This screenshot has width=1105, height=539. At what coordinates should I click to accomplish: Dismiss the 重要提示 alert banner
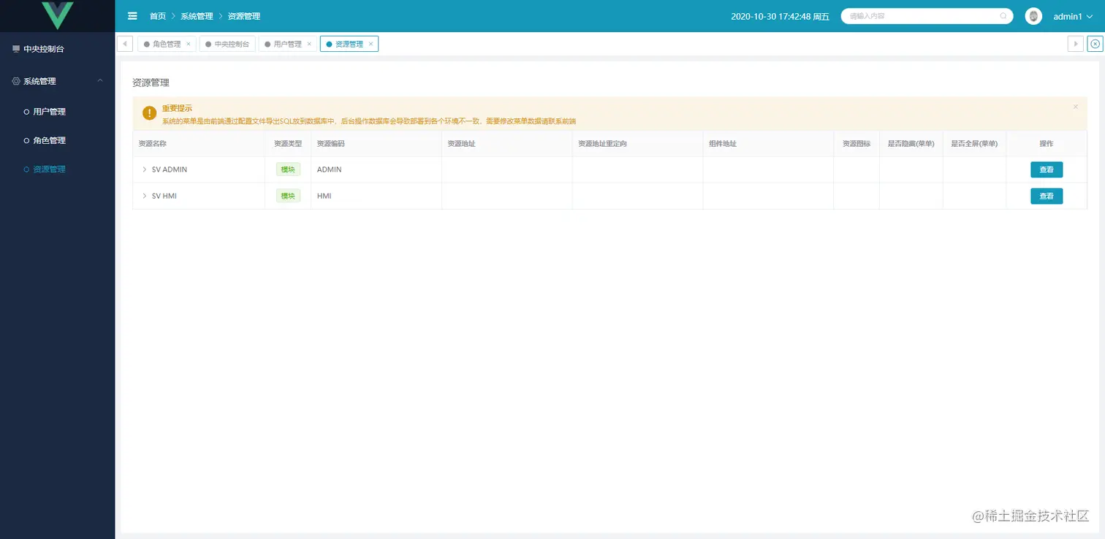pos(1075,107)
